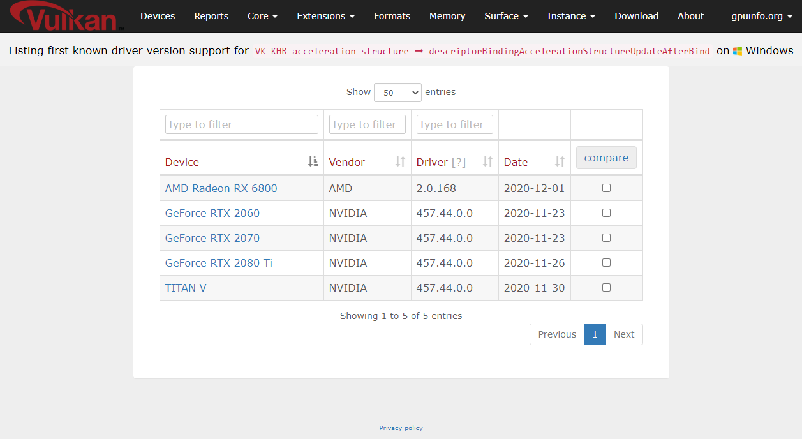This screenshot has width=802, height=439.
Task: Open the Instance dropdown menu
Action: 571,16
